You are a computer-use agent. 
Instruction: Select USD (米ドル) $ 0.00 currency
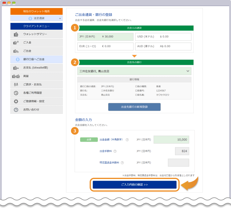(x=163, y=37)
